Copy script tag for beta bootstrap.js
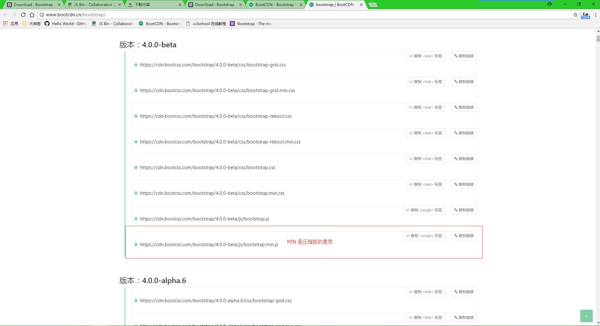600x326 pixels. 424,210
